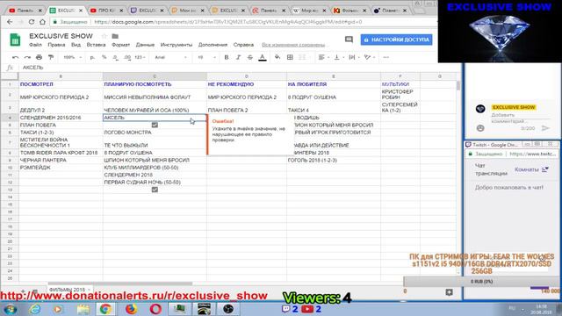This screenshot has height=316, width=562.
Task: Open Firefox from the taskbar
Action: 131,309
